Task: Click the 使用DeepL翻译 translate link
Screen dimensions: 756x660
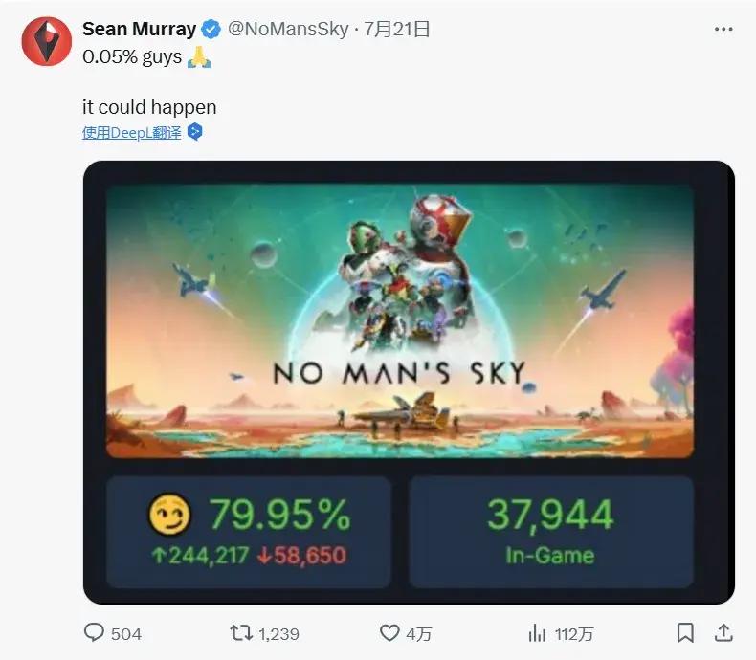Action: 131,132
